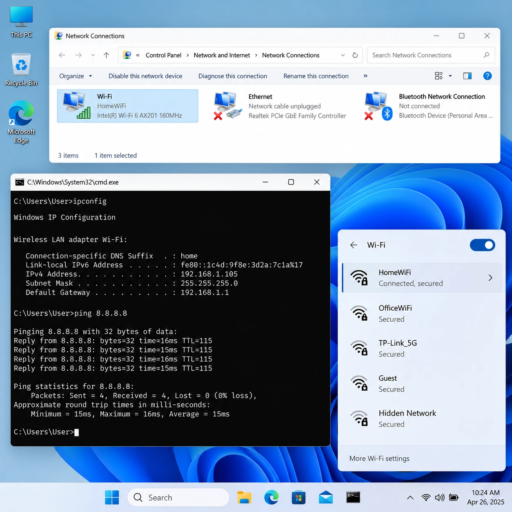Select the TP-Link_5G network
This screenshot has height=512, width=512.
(x=422, y=348)
